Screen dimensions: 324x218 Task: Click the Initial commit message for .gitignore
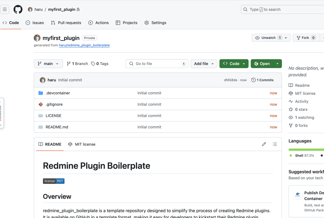[149, 104]
